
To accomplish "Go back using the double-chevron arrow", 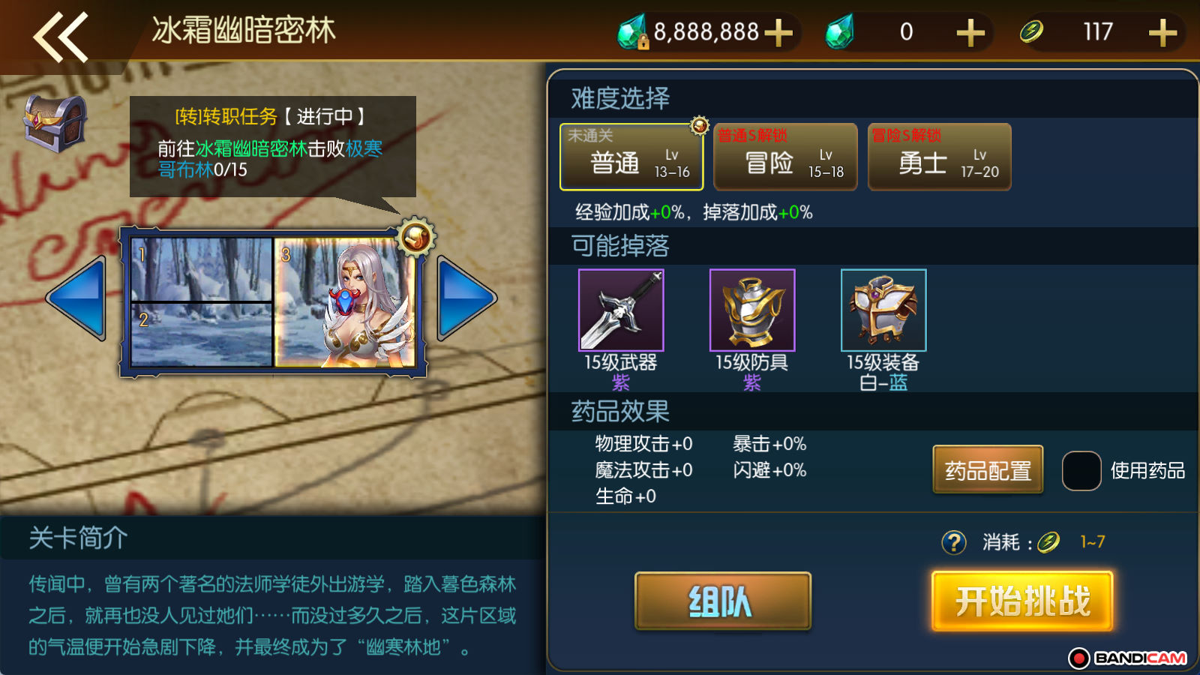I will [61, 36].
